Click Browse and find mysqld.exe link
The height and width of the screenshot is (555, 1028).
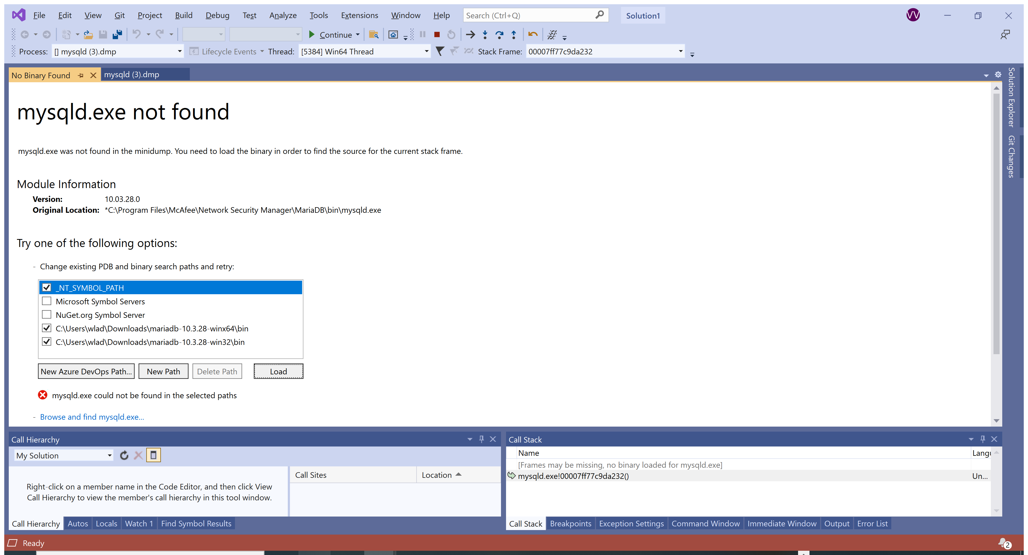coord(92,417)
